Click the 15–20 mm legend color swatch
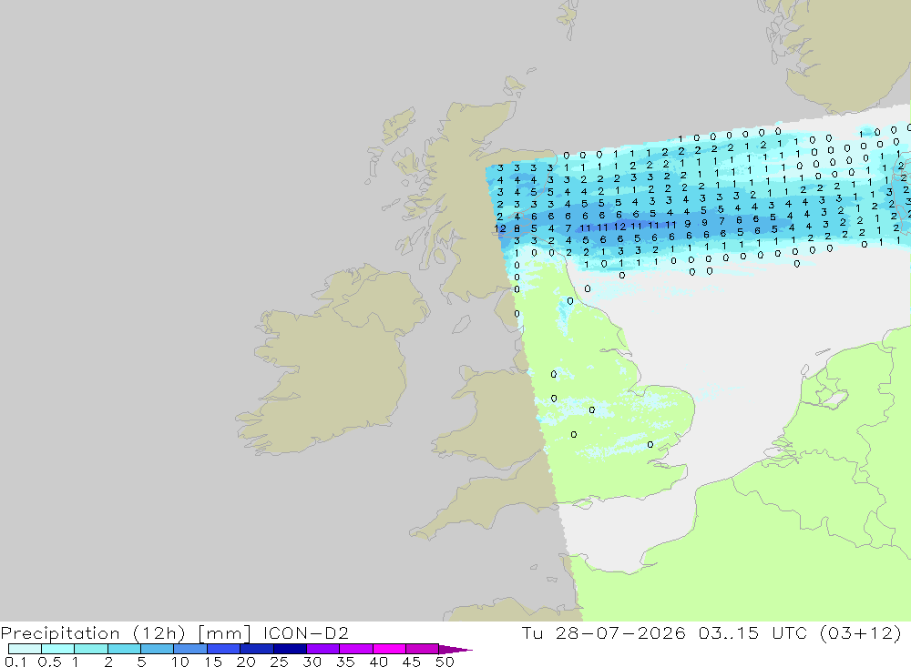Screen dimensions: 911x667 coord(223,649)
